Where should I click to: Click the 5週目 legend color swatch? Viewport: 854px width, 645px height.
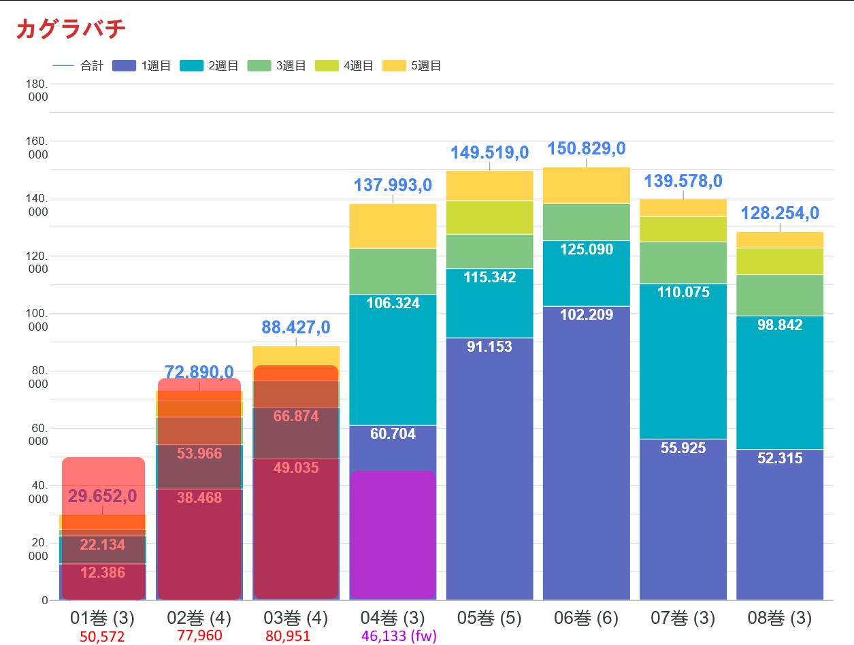point(395,66)
